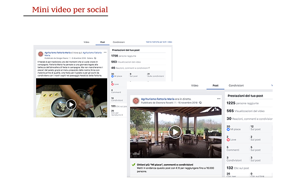This screenshot has height=187, width=297.
Task: Select '563 Visualizzazioni del video' text
Action: (126, 62)
